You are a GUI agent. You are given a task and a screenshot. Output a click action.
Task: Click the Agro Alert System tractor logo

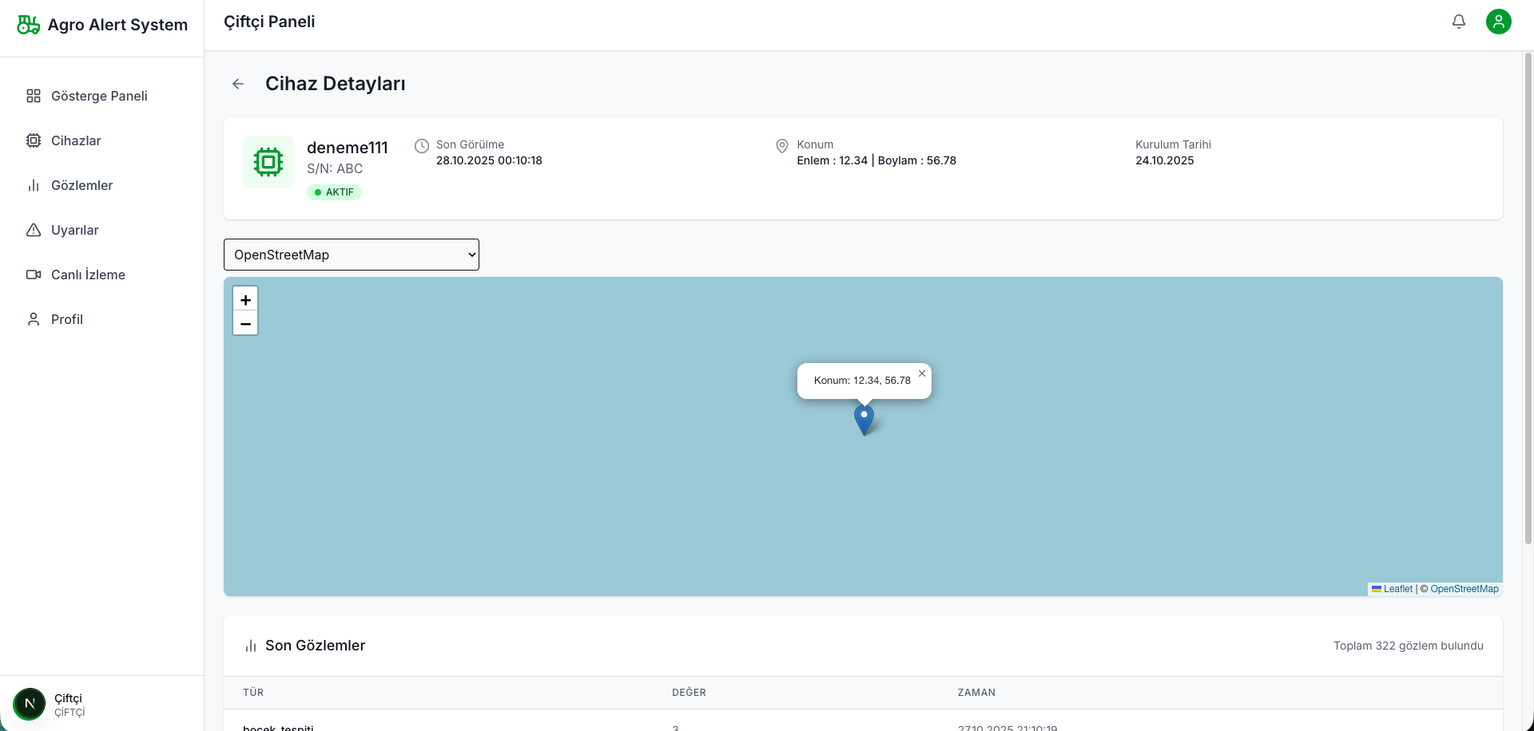click(x=28, y=25)
